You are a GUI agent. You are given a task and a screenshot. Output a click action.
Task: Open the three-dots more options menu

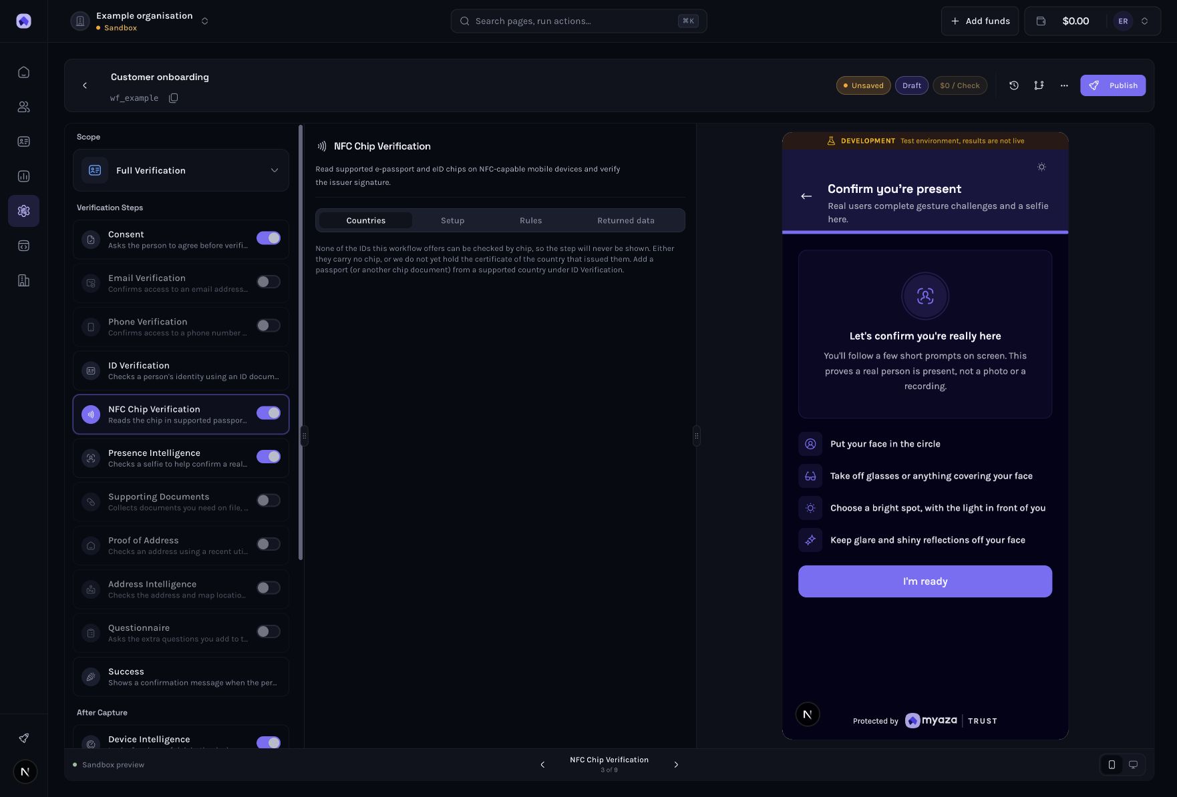(1064, 85)
